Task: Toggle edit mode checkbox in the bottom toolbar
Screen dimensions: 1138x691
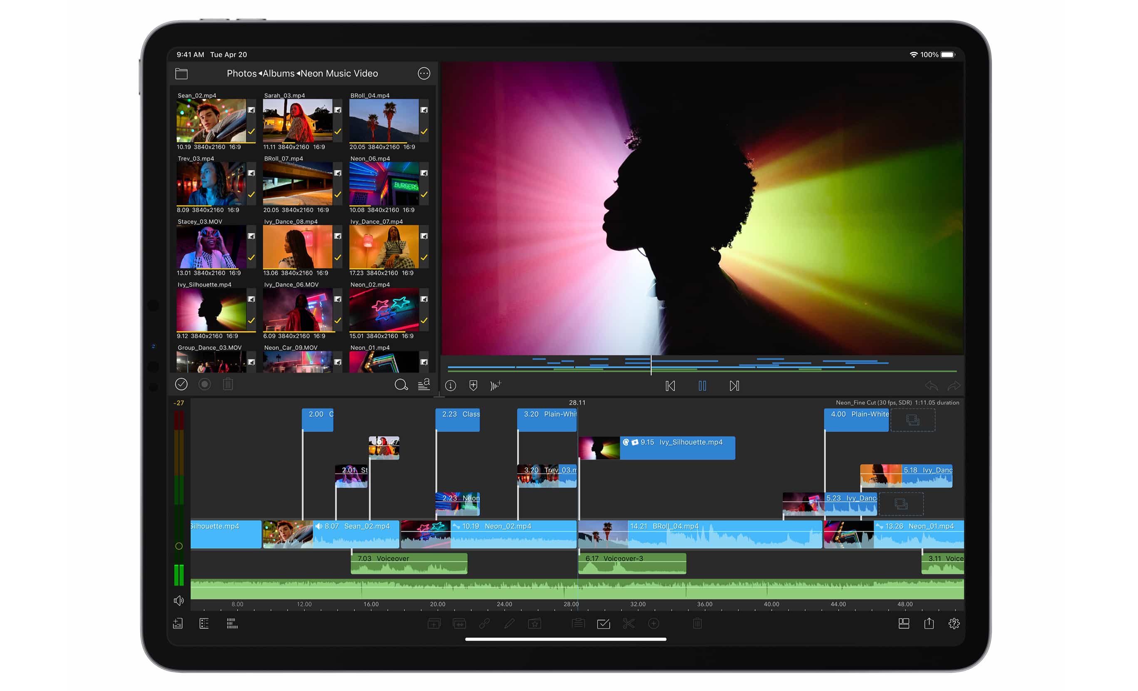Action: tap(604, 624)
